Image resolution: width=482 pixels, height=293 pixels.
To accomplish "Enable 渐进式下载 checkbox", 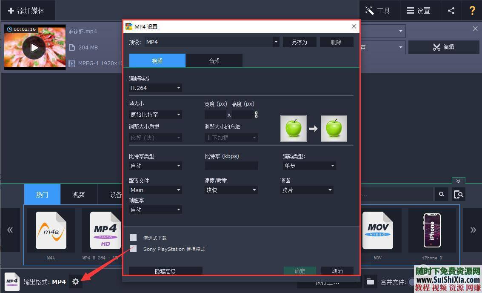I will coord(133,238).
